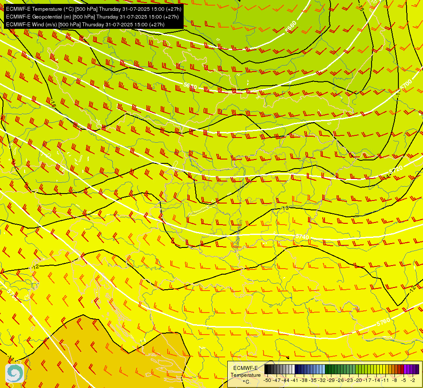
Task: Click the -15 isotherm label
Action: (x=52, y=103)
